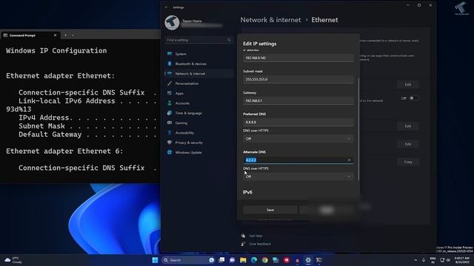Screen dimensions: 474x266
Task: Open File Explorer from the taskbar
Action: pos(243,260)
